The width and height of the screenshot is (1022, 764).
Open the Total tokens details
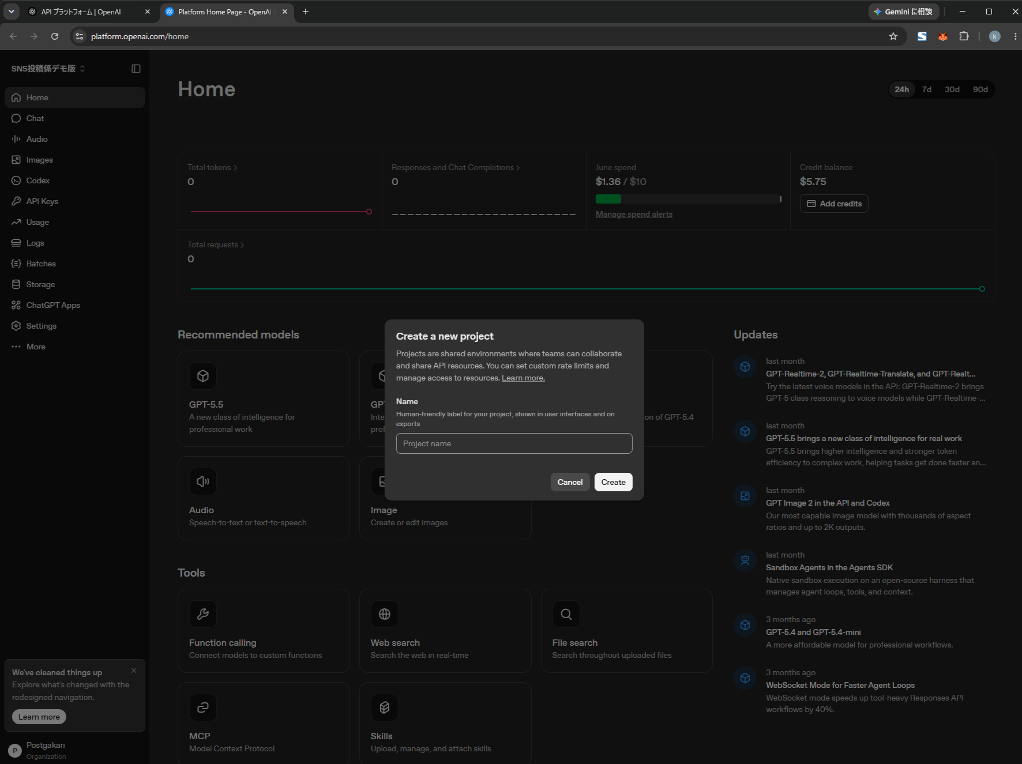click(x=212, y=167)
